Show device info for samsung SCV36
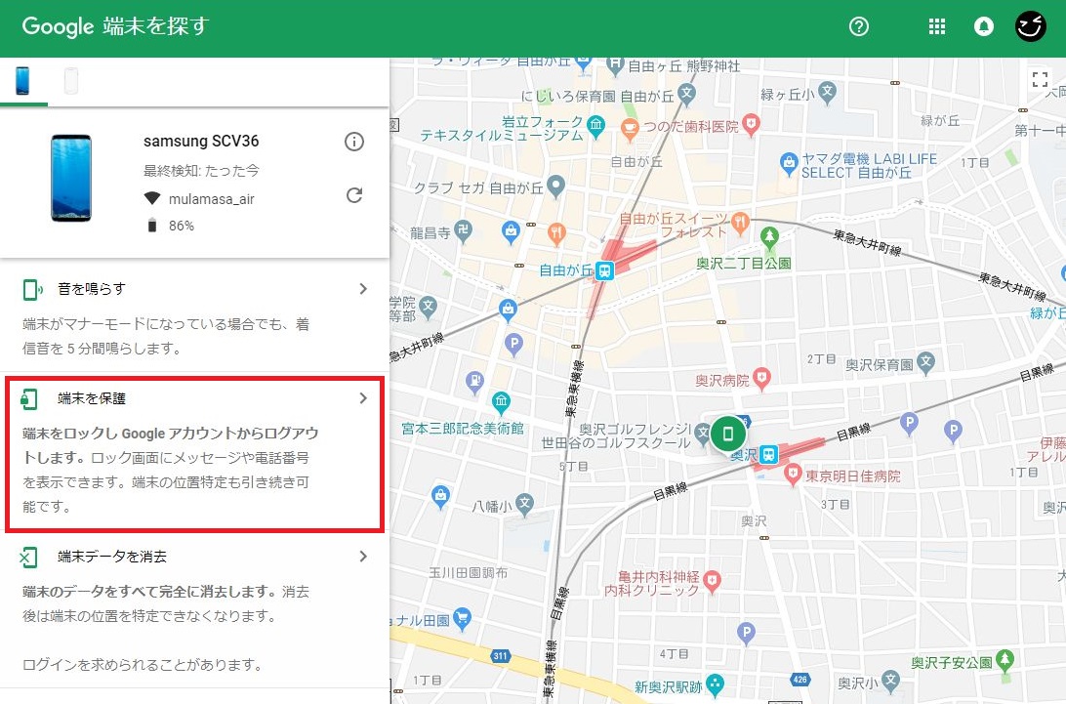Viewport: 1066px width, 704px height. 354,142
